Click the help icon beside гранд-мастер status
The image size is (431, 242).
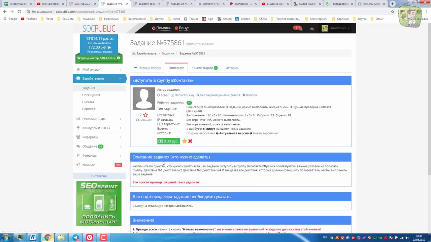coord(118,58)
